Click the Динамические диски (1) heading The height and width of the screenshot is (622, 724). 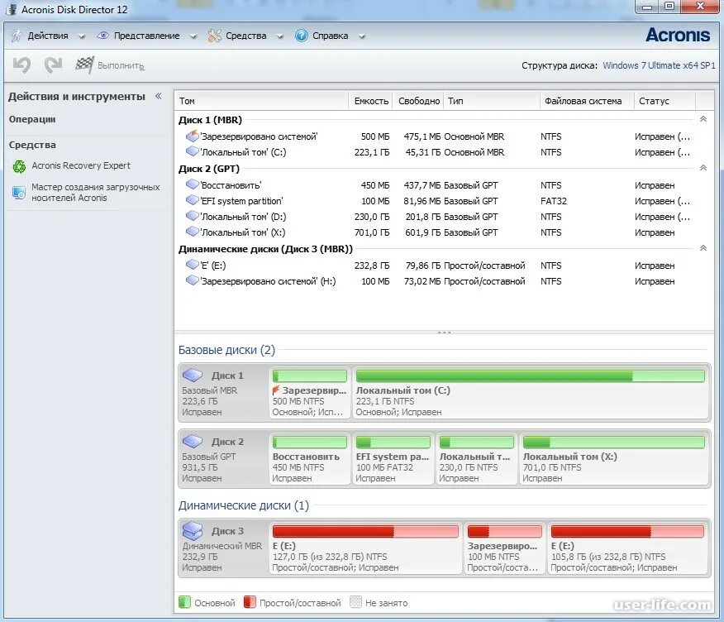click(244, 505)
